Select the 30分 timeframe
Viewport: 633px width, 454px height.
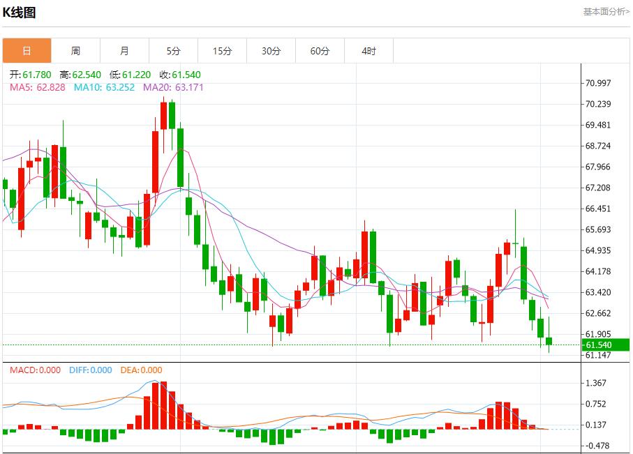[271, 50]
